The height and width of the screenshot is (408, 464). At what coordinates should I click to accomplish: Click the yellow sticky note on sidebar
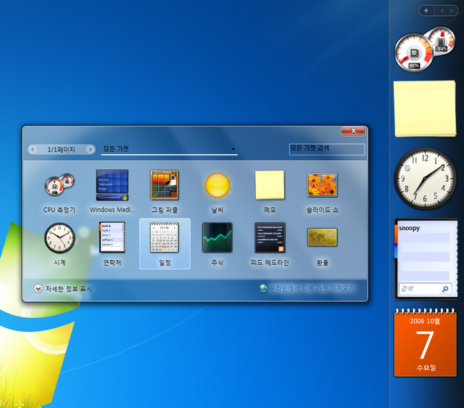pos(425,109)
